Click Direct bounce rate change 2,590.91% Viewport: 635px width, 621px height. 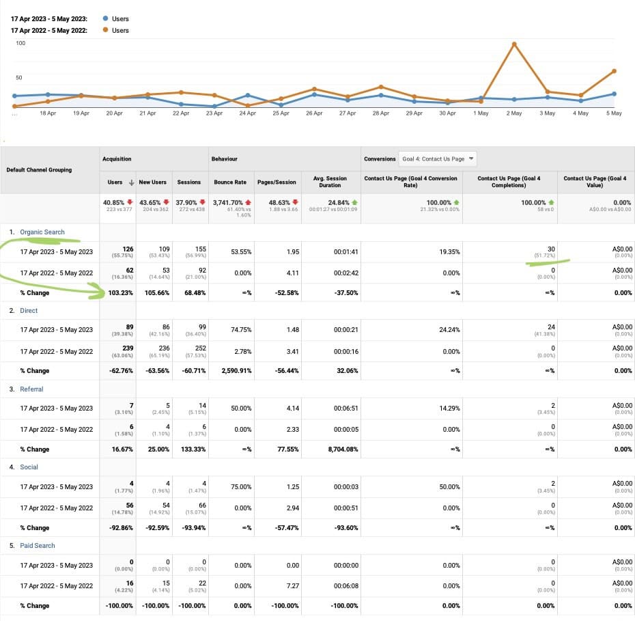coord(236,371)
